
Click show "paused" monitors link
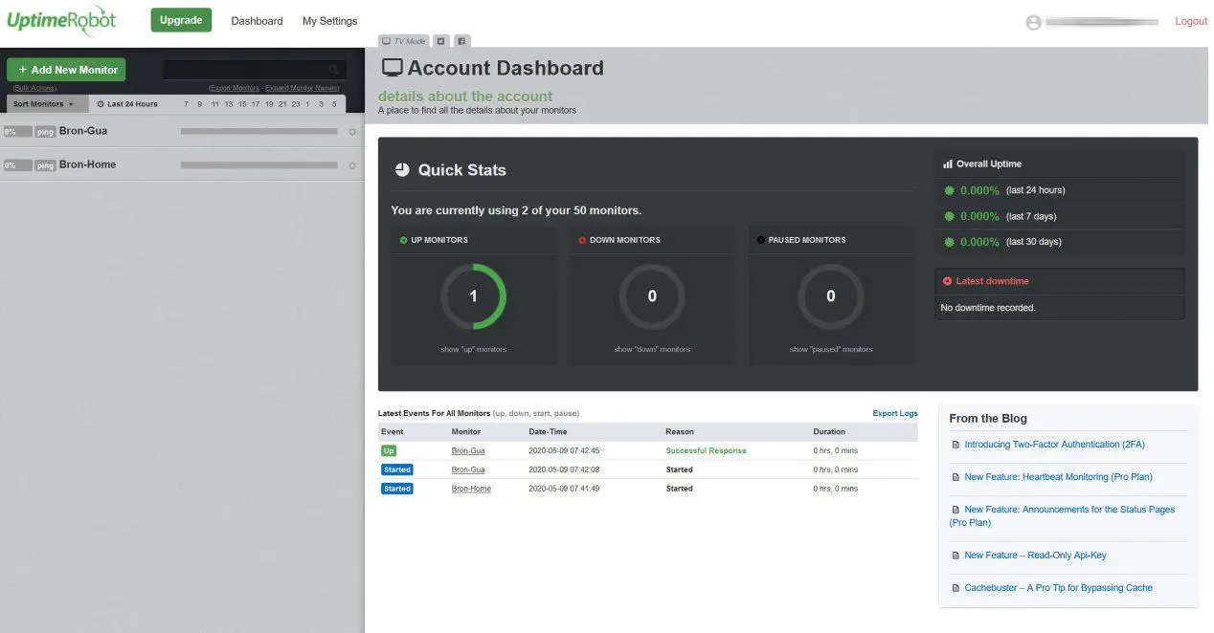831,350
